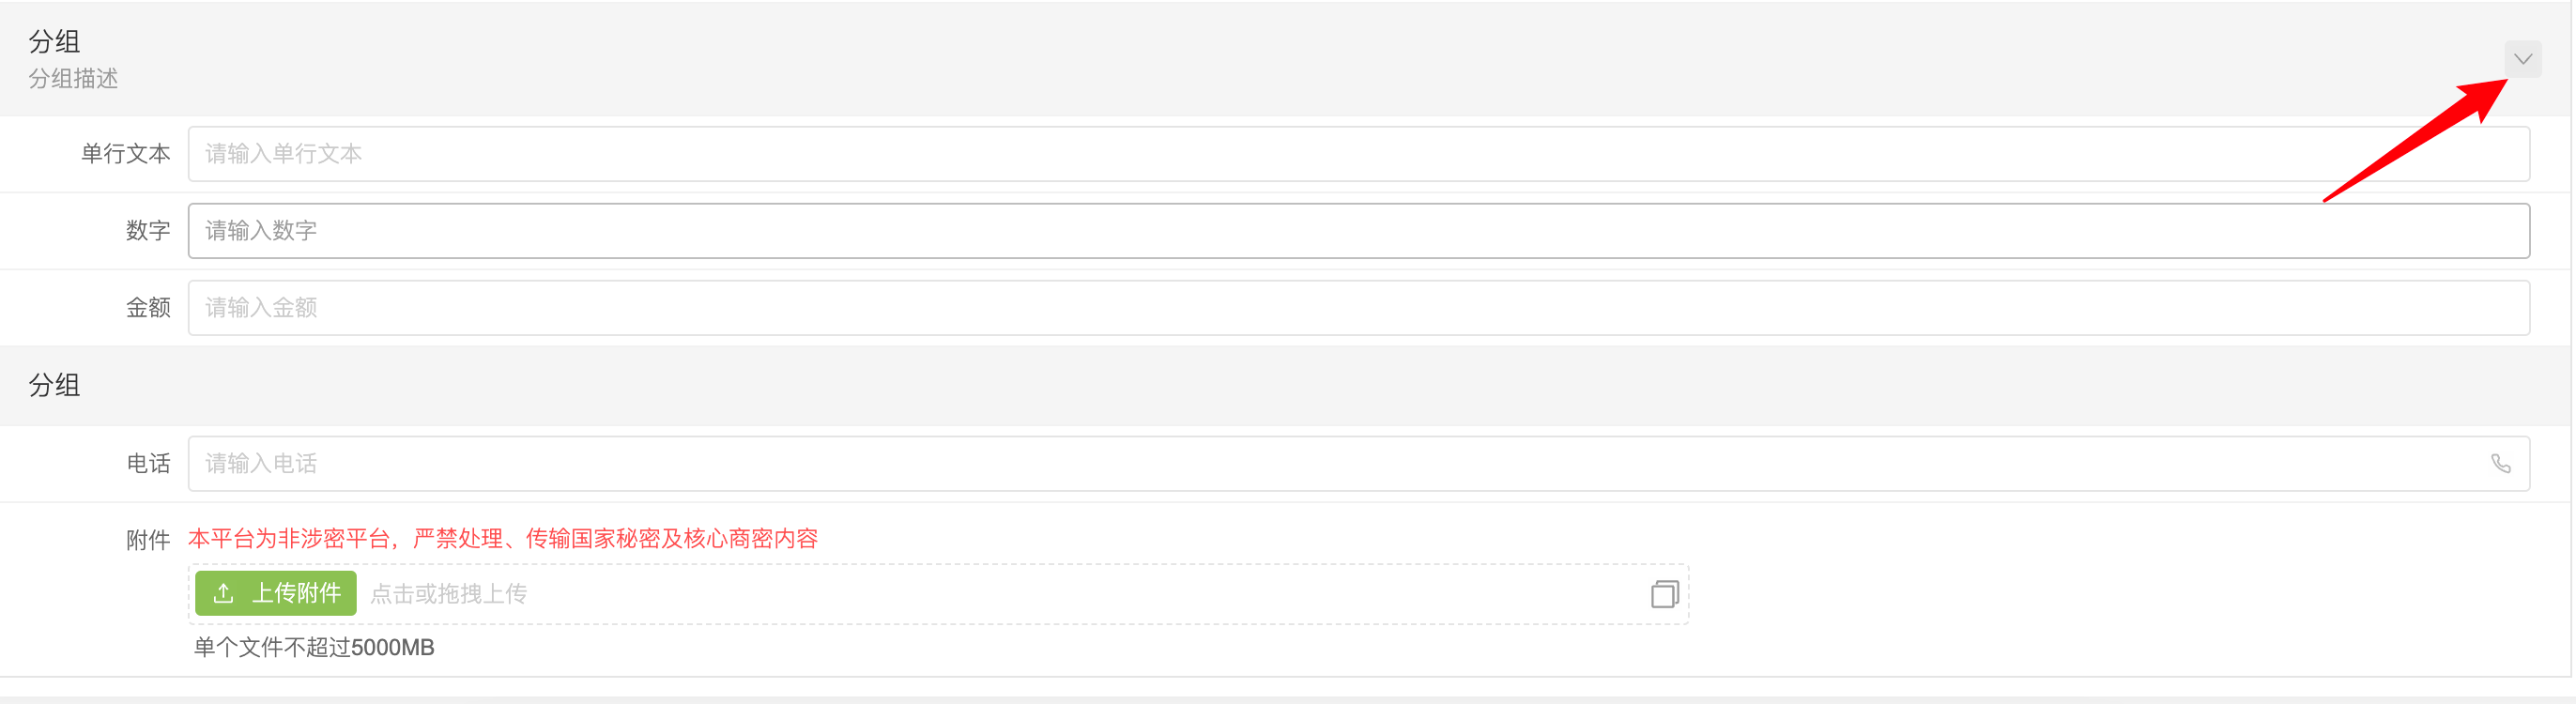
Task: Focus the 请输入金额 input field
Action: pyautogui.click(x=1359, y=308)
